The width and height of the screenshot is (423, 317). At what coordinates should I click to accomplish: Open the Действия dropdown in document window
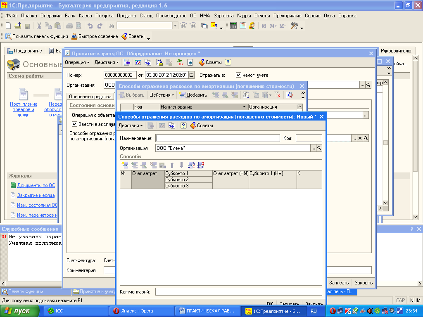107,63
